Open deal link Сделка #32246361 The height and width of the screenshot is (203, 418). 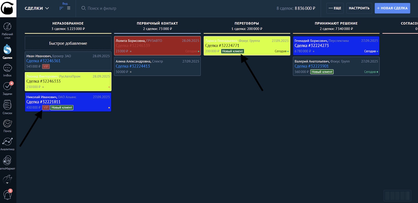43,61
